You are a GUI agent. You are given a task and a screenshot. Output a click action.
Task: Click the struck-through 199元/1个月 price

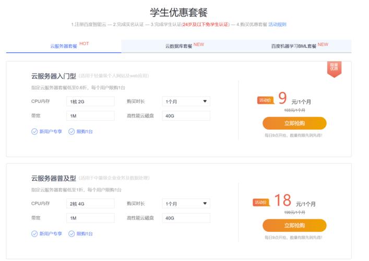[294, 212]
